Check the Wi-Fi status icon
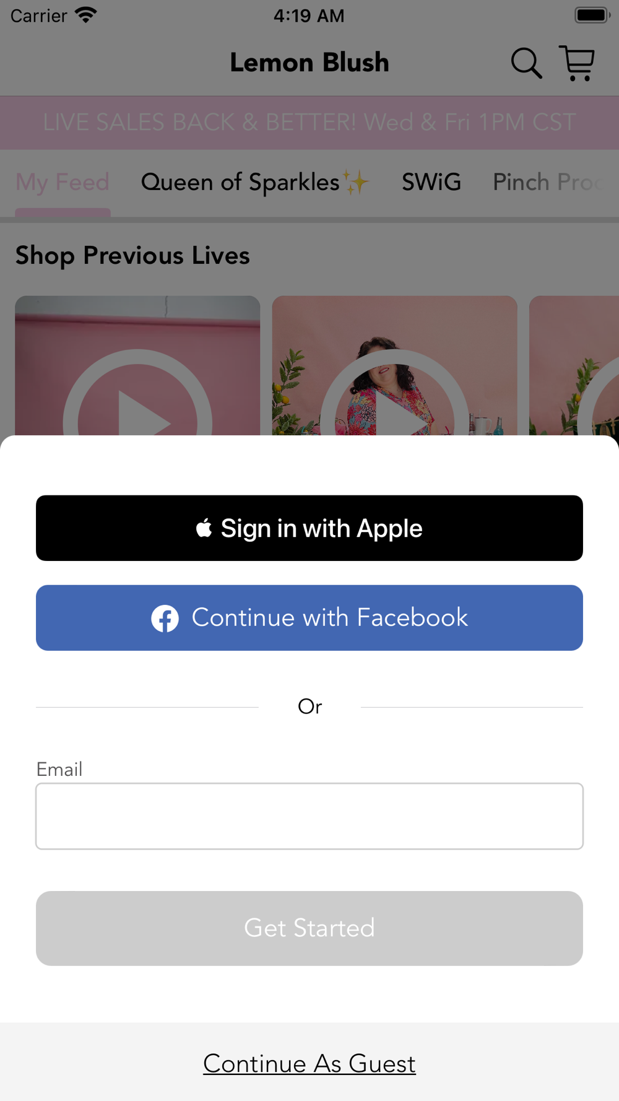The height and width of the screenshot is (1101, 619). [x=86, y=15]
